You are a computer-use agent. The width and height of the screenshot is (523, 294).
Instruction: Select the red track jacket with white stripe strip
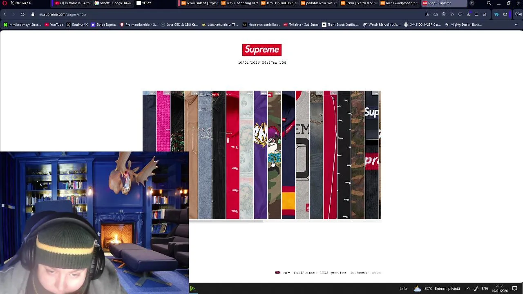point(330,155)
